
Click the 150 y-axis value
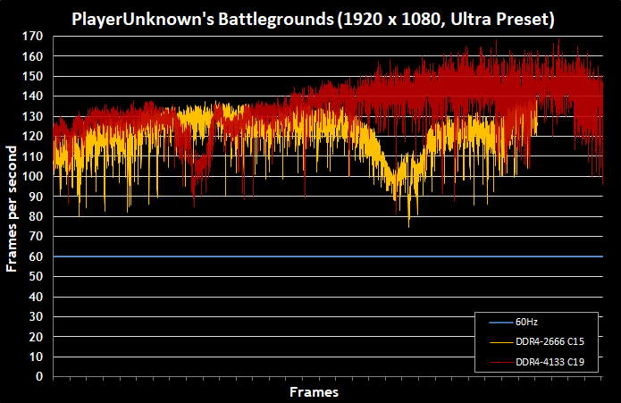click(32, 77)
